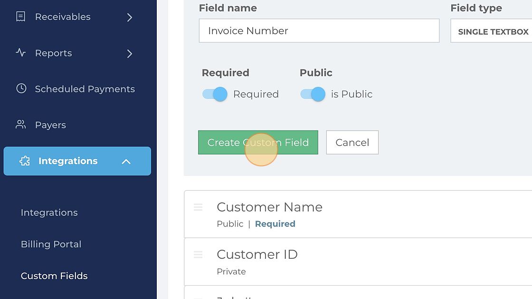532x299 pixels.
Task: Select the Customer ID field row
Action: (358, 262)
